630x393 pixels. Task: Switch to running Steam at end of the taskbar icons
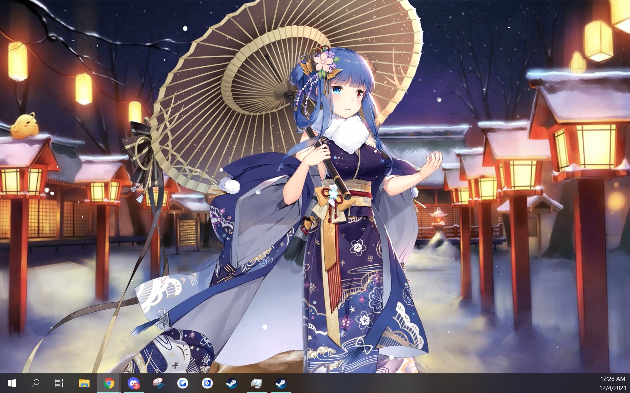coord(281,383)
